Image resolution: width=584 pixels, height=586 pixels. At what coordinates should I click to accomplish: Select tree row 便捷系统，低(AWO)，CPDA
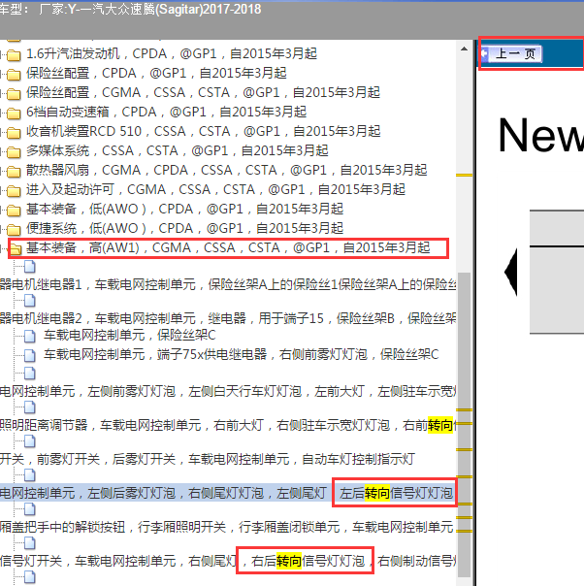pos(184,229)
